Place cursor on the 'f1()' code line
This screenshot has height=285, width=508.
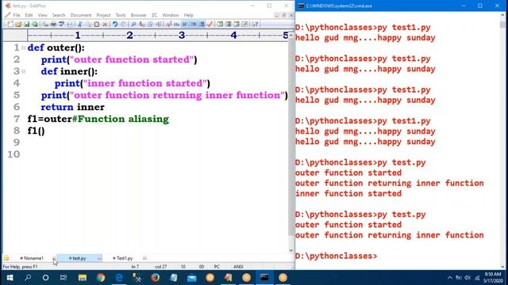pyautogui.click(x=36, y=131)
